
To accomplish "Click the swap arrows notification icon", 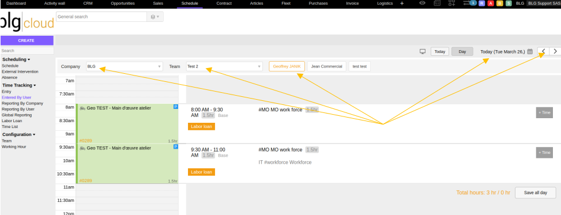I will click(x=469, y=3).
